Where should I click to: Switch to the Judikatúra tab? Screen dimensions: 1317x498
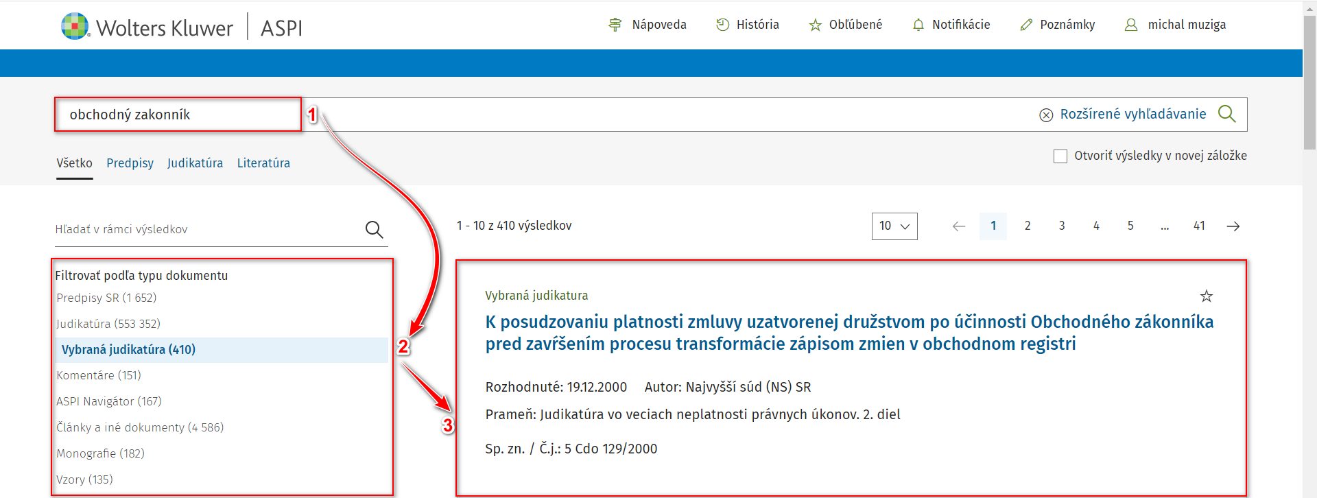pos(195,163)
